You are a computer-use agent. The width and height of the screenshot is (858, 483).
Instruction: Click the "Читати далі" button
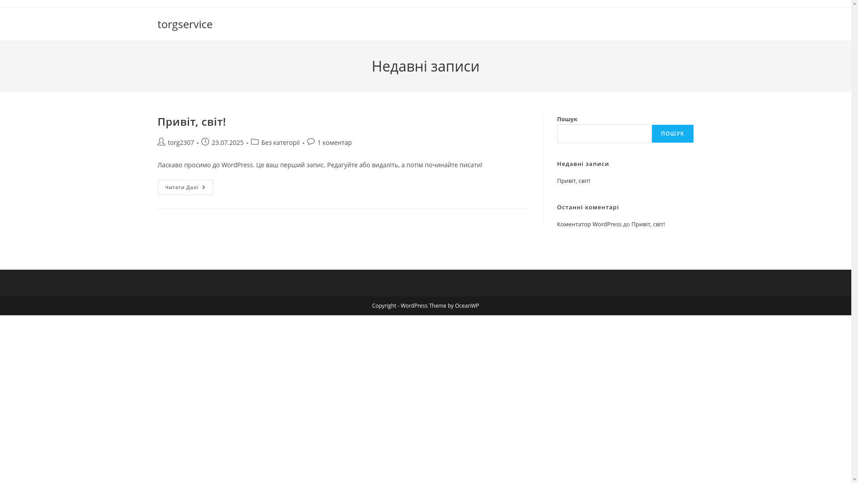[x=185, y=187]
